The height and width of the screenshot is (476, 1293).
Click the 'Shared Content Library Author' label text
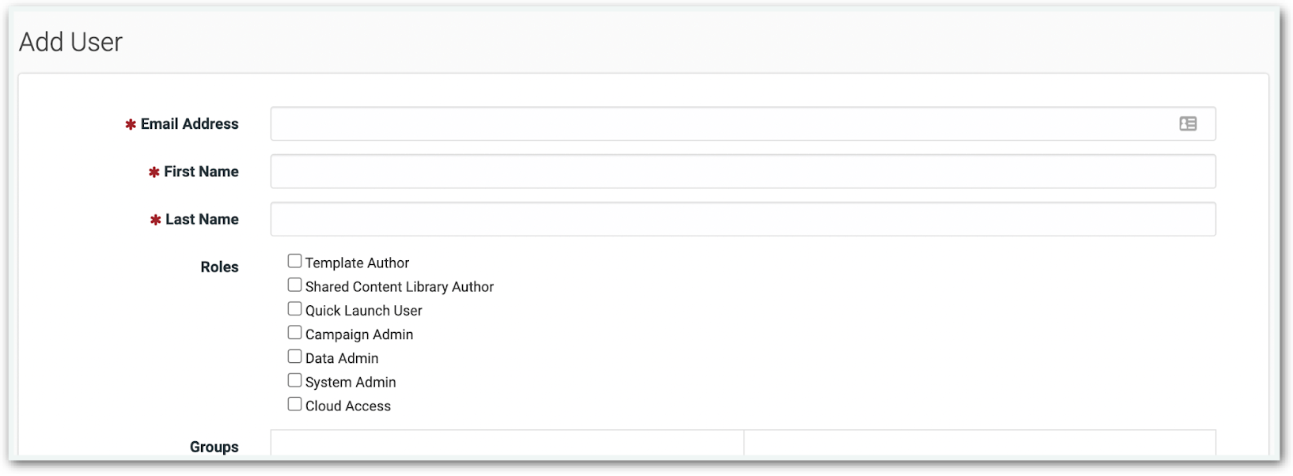point(399,287)
